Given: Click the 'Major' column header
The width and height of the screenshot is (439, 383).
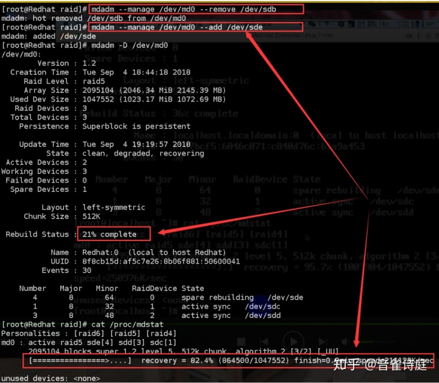Looking at the screenshot, I should 71,288.
